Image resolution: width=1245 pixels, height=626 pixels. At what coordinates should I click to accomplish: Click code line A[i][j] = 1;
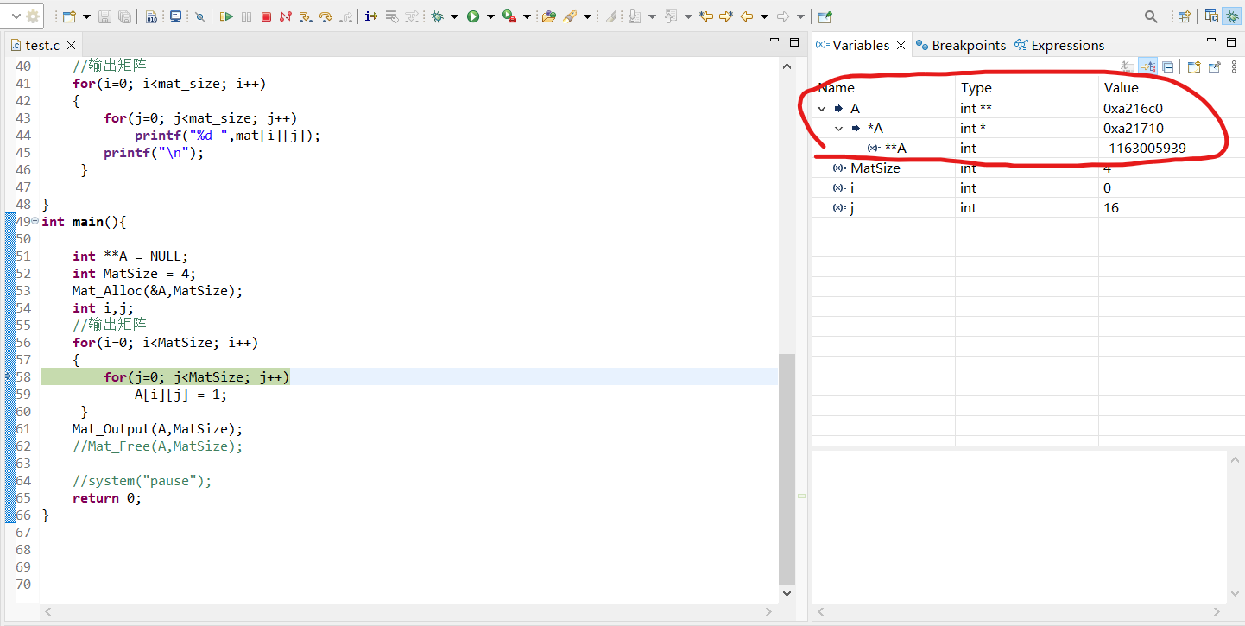180,395
